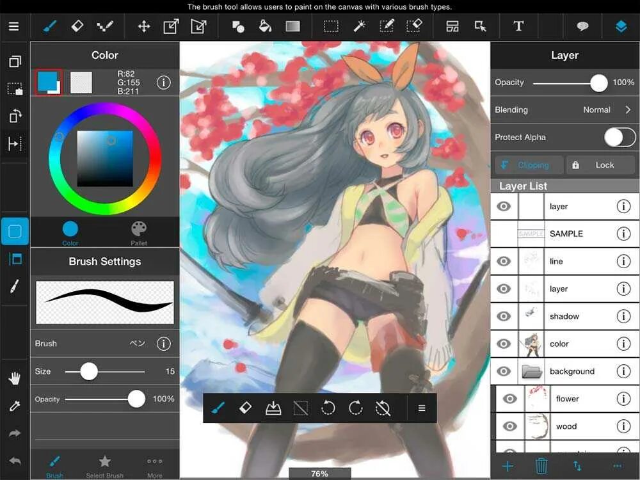
Task: Select the 'color' layer thumbnail
Action: pos(531,344)
